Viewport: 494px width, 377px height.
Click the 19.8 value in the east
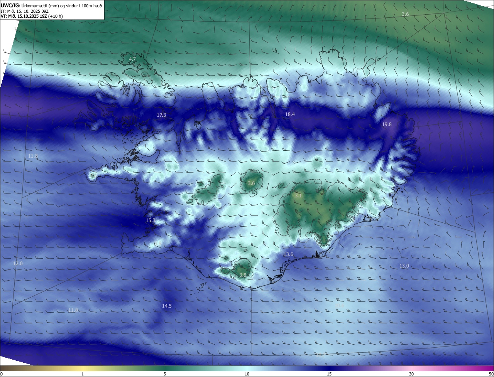tap(387, 124)
